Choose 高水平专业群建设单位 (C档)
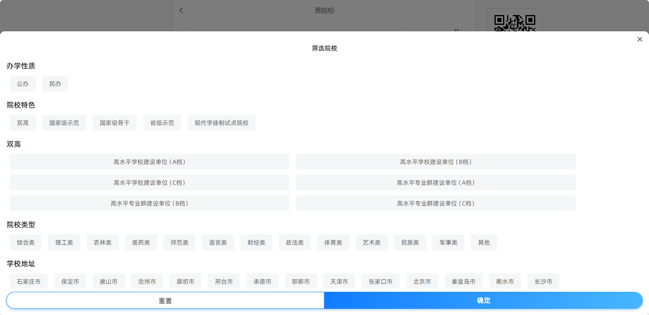The image size is (649, 315). click(436, 203)
